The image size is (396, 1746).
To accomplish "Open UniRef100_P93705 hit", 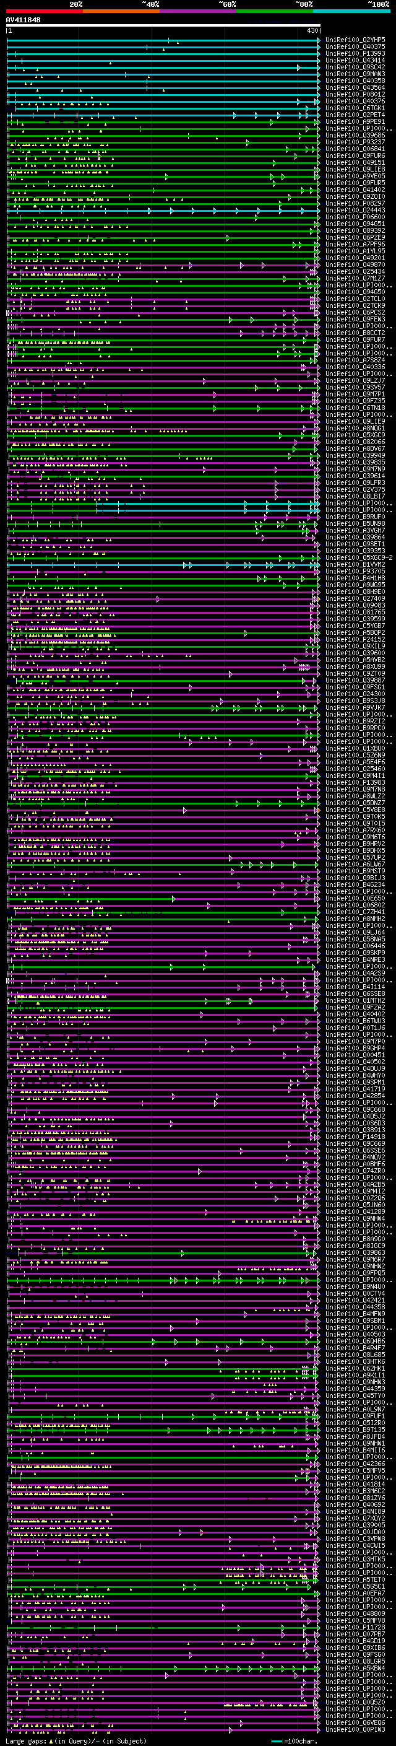I will [355, 572].
